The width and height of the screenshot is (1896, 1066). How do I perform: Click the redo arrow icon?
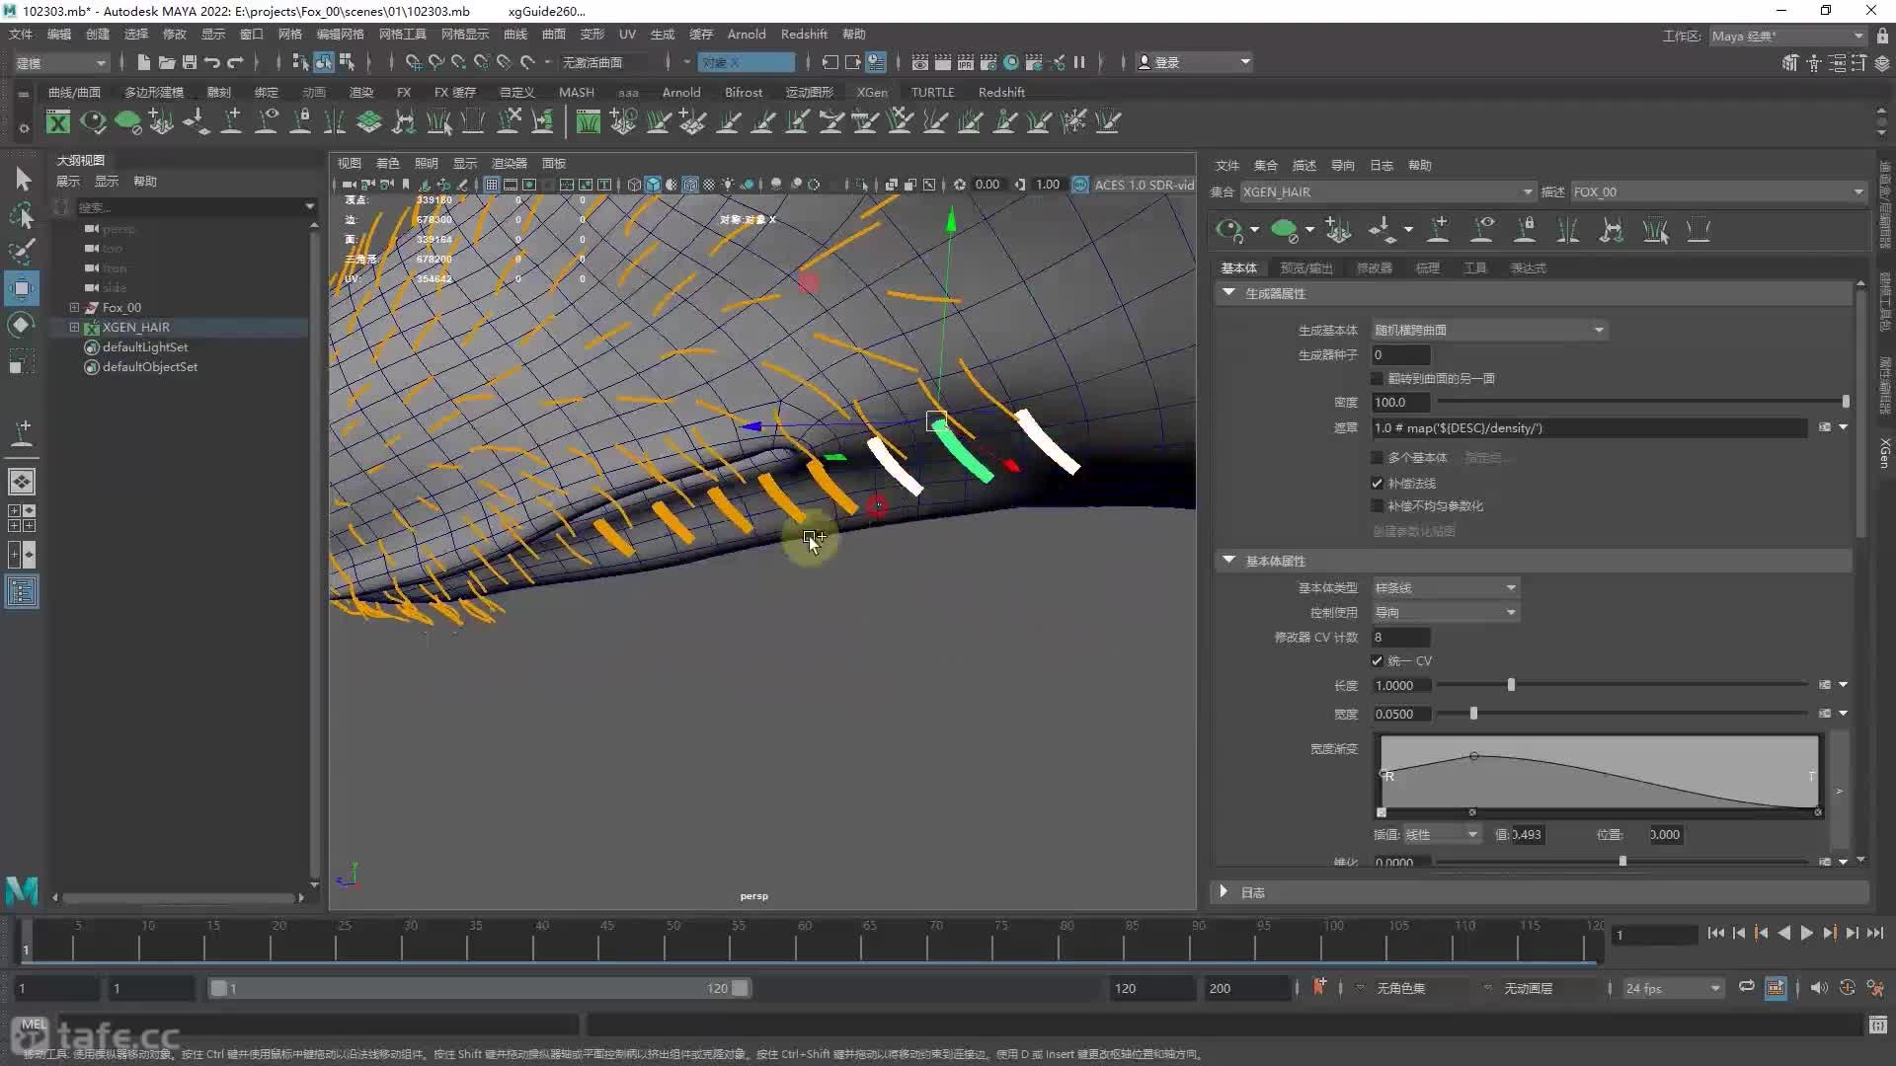point(235,62)
